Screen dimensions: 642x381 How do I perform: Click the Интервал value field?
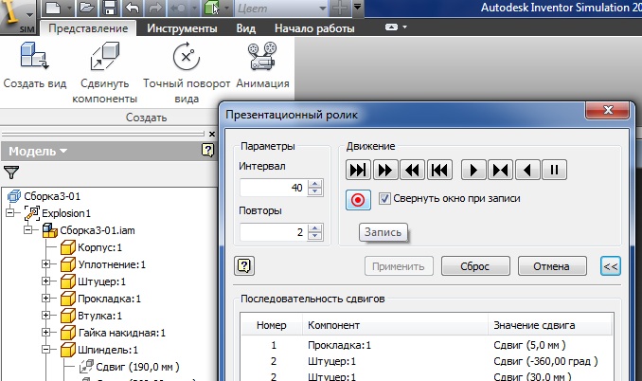[x=274, y=188]
